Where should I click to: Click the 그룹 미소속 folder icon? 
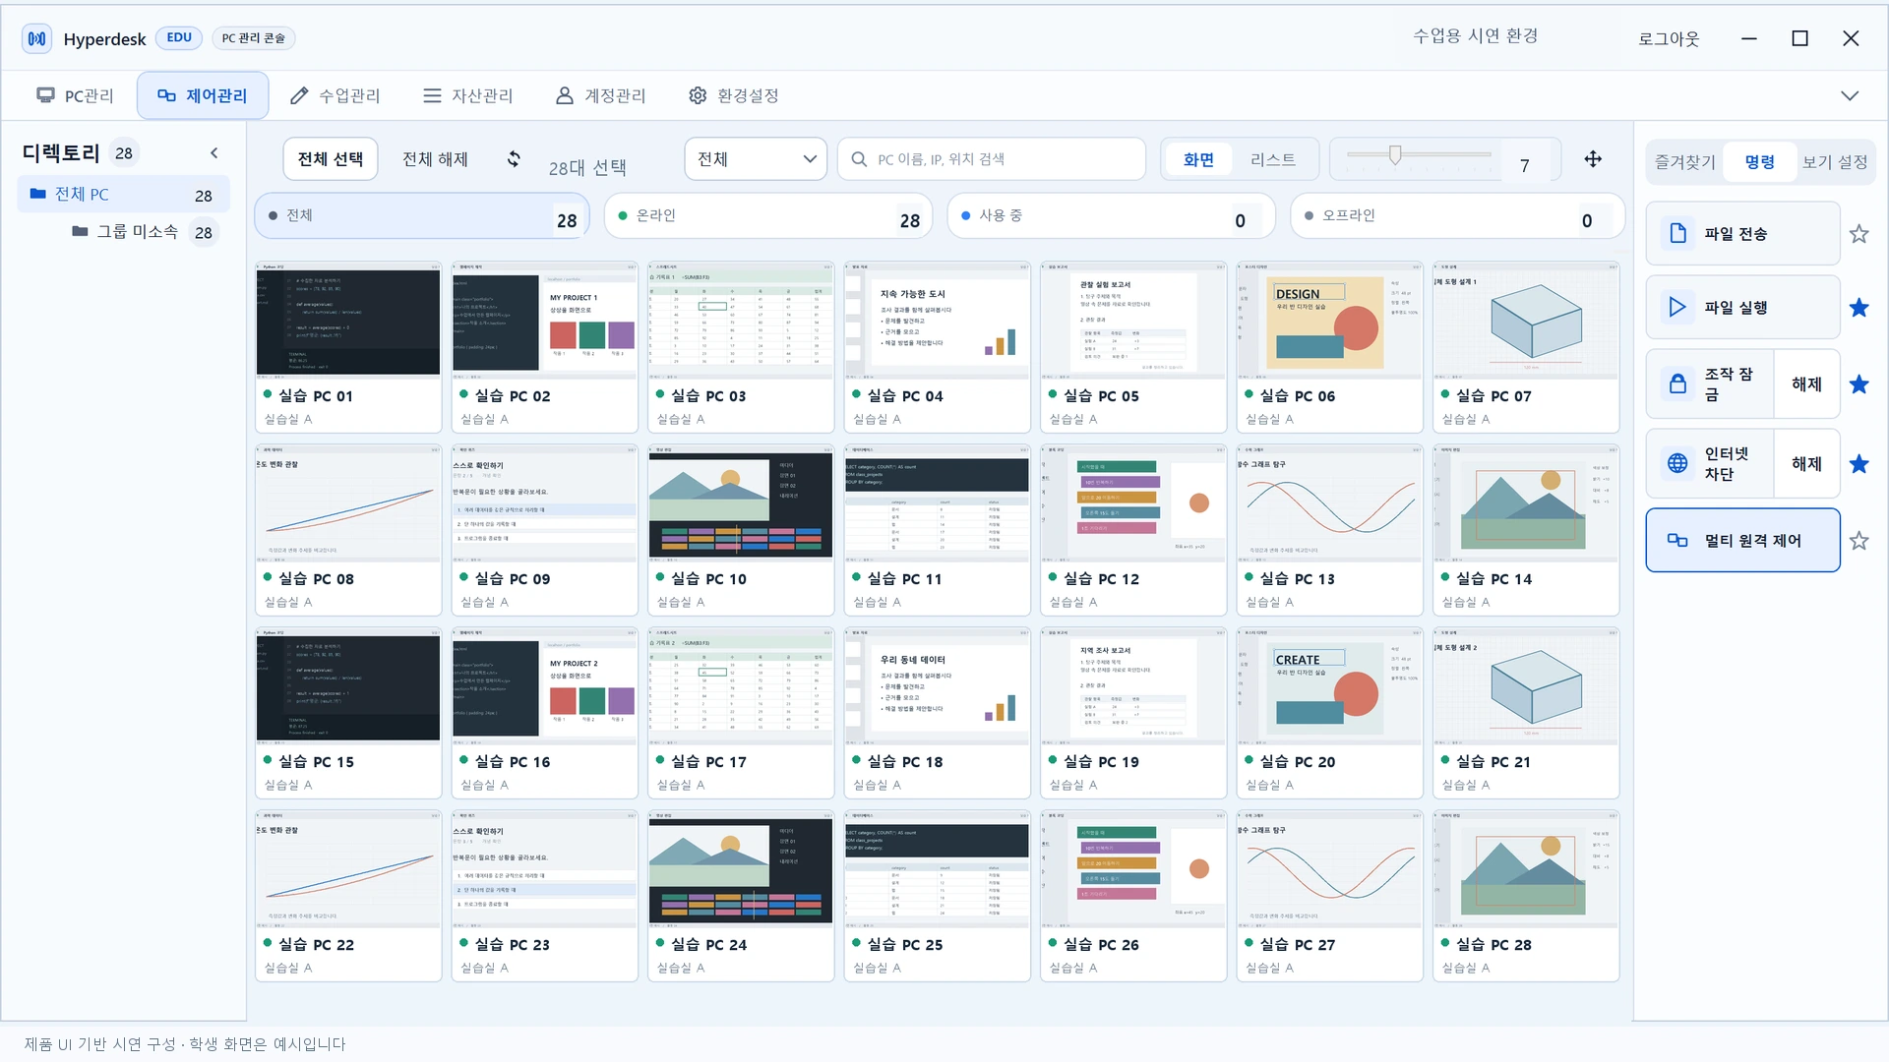[x=80, y=232]
